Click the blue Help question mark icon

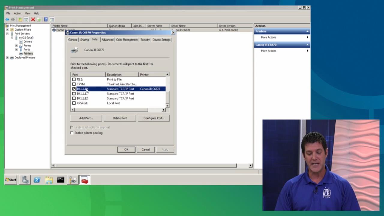[x=46, y=19]
